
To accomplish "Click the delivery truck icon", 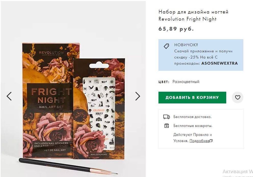I will tap(167, 117).
